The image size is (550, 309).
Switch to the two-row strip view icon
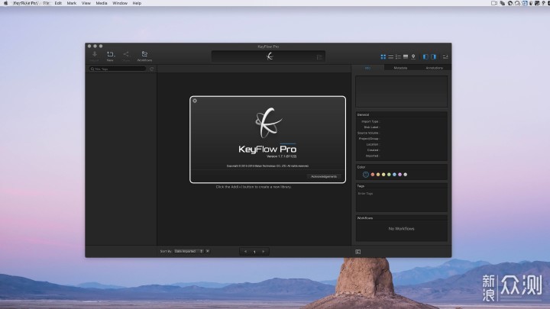click(x=390, y=56)
